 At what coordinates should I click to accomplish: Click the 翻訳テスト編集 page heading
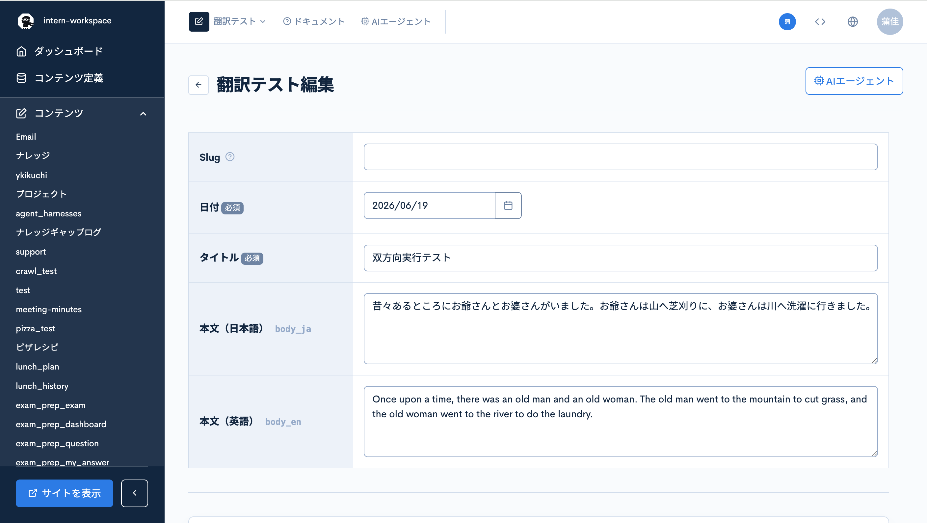coord(275,85)
